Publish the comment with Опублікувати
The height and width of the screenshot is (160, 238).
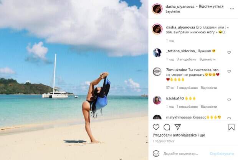click(222, 153)
